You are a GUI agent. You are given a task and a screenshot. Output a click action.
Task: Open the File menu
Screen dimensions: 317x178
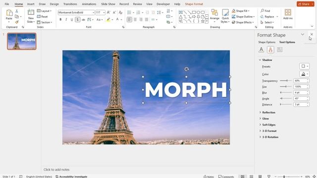[x=6, y=4]
